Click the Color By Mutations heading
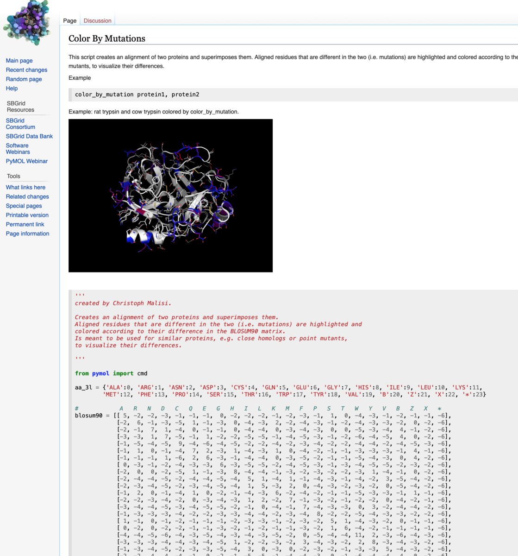Viewport: 518px width, 556px height. 107,38
